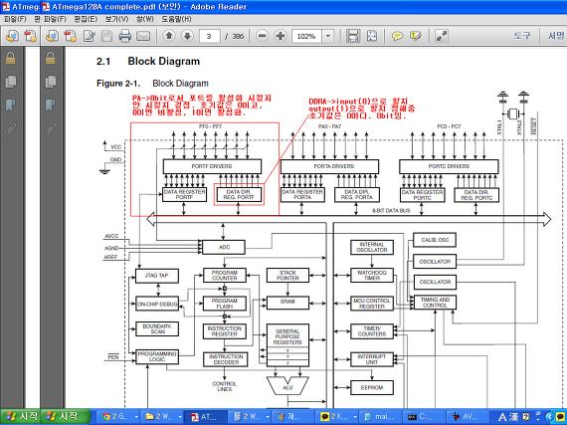Open the 서명 sign pane

pos(555,36)
